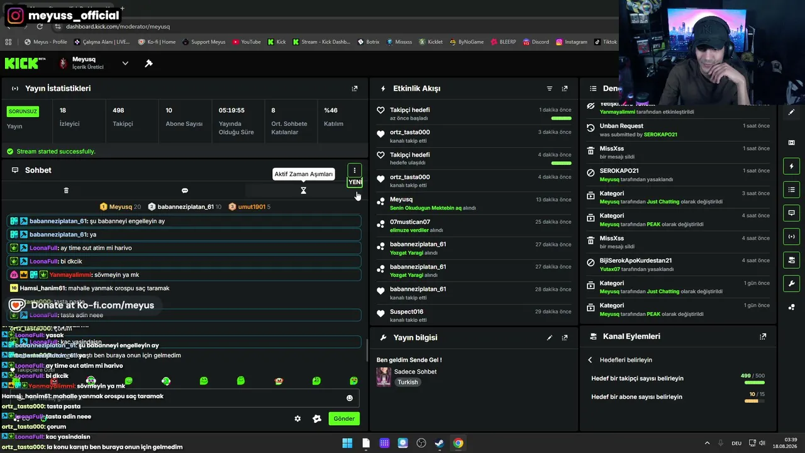805x453 pixels.
Task: Click the SORUNSUZ stream health badge
Action: pyautogui.click(x=23, y=111)
